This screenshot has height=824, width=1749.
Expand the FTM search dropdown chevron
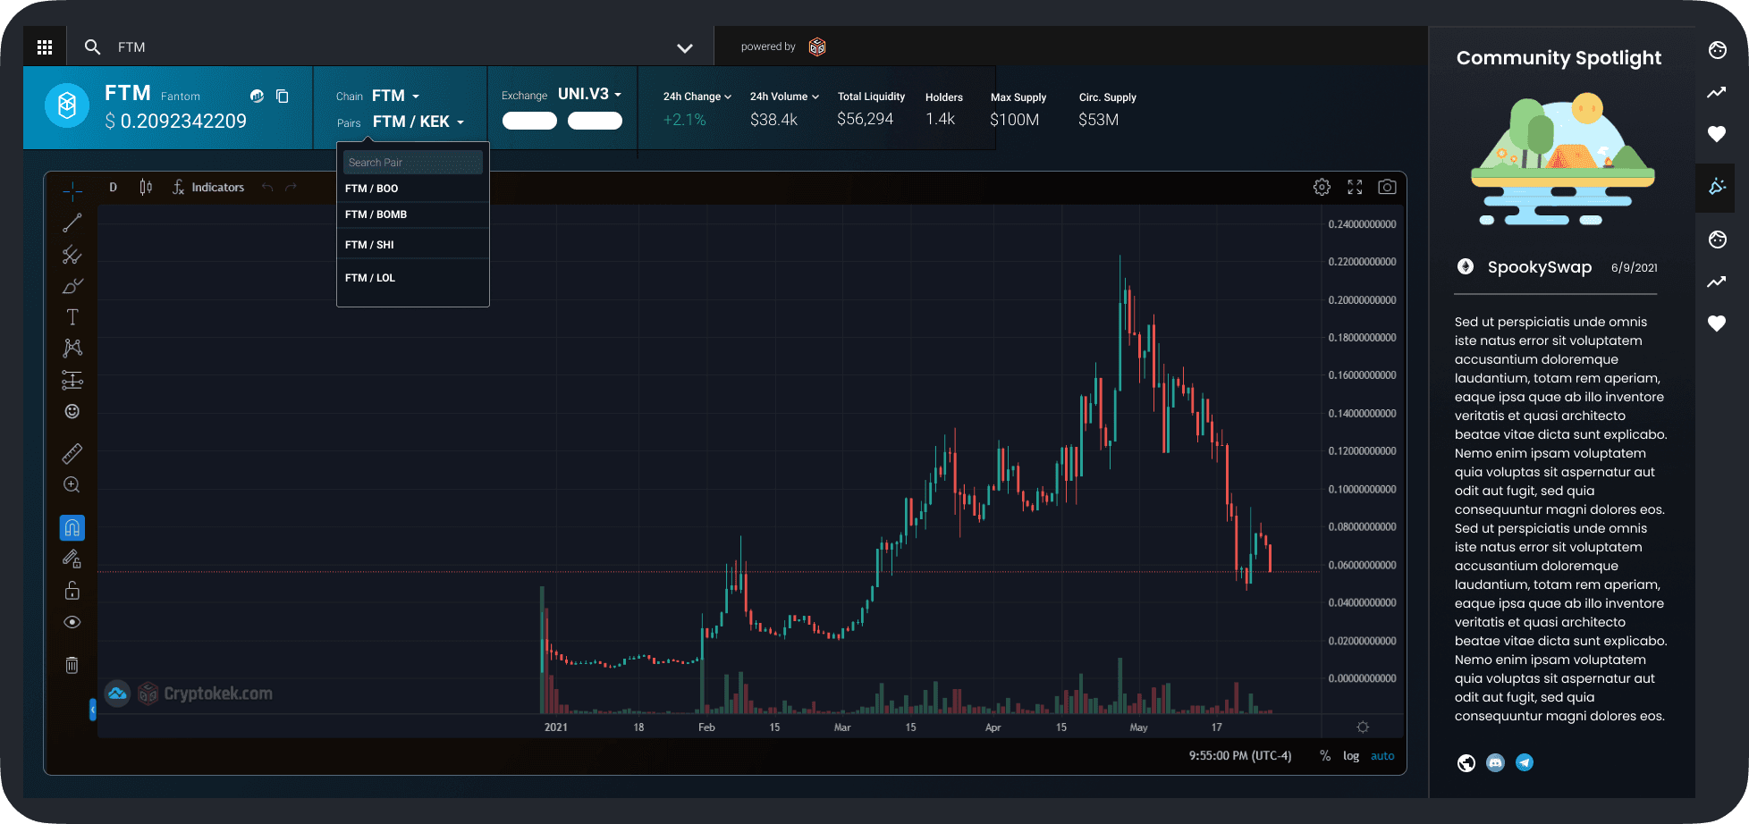click(x=684, y=48)
